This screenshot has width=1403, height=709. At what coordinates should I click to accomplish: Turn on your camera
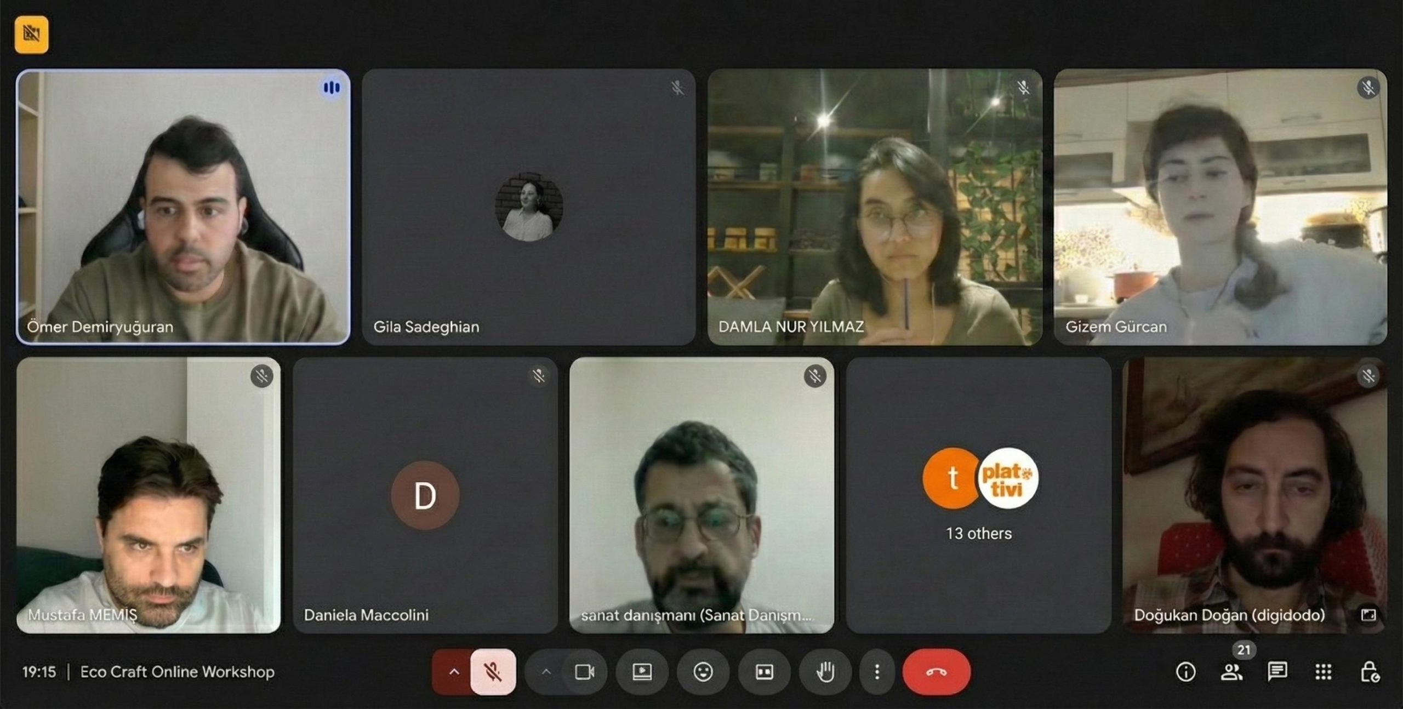585,672
